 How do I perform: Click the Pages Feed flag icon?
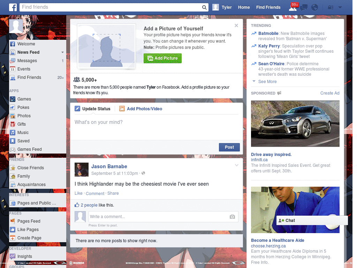click(13, 221)
